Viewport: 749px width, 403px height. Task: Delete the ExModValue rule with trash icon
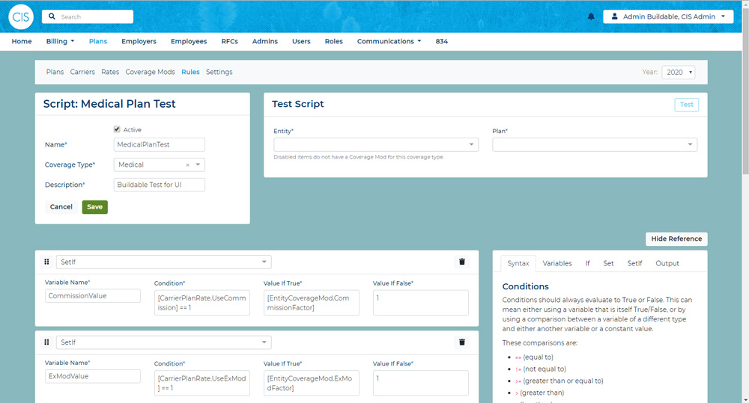(x=461, y=342)
